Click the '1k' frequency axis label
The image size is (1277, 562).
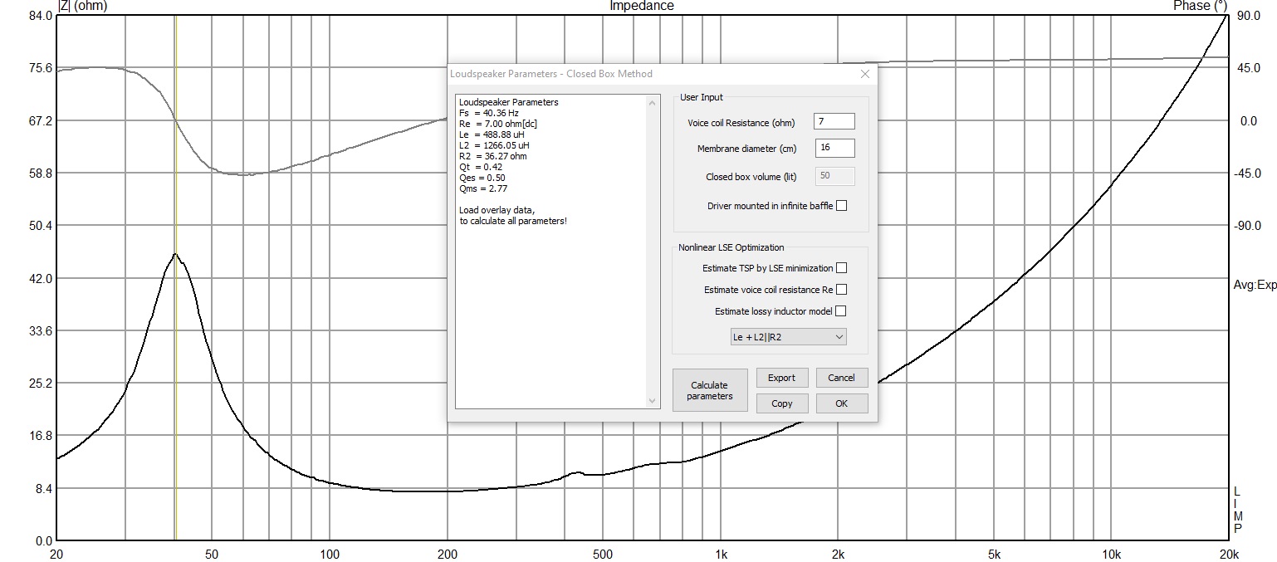[x=721, y=554]
